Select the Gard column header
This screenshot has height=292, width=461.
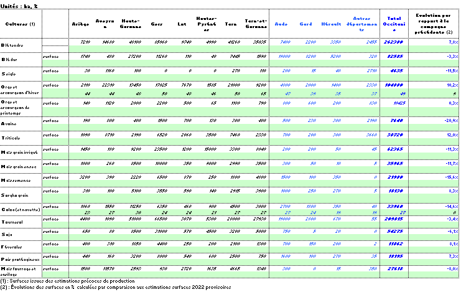[x=305, y=24]
